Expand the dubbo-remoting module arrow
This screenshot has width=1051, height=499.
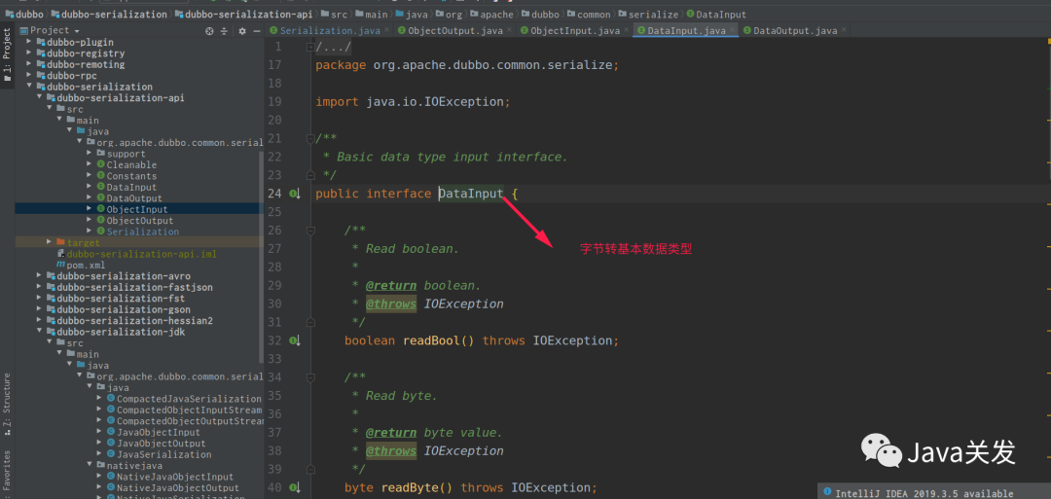29,65
